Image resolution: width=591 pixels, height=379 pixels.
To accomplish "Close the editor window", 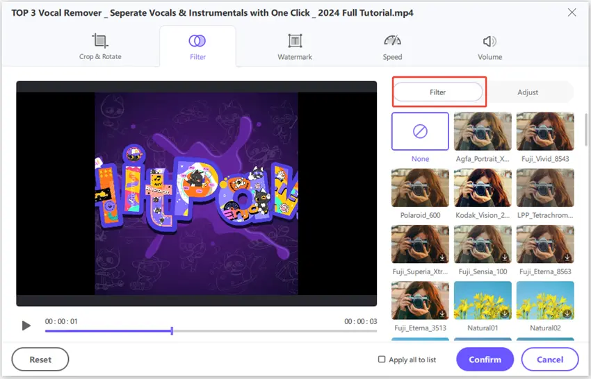I will coord(572,12).
